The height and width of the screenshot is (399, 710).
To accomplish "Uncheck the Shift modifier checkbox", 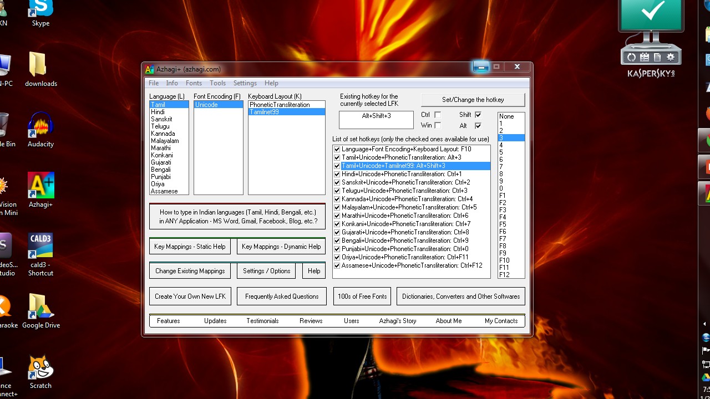I will (478, 115).
